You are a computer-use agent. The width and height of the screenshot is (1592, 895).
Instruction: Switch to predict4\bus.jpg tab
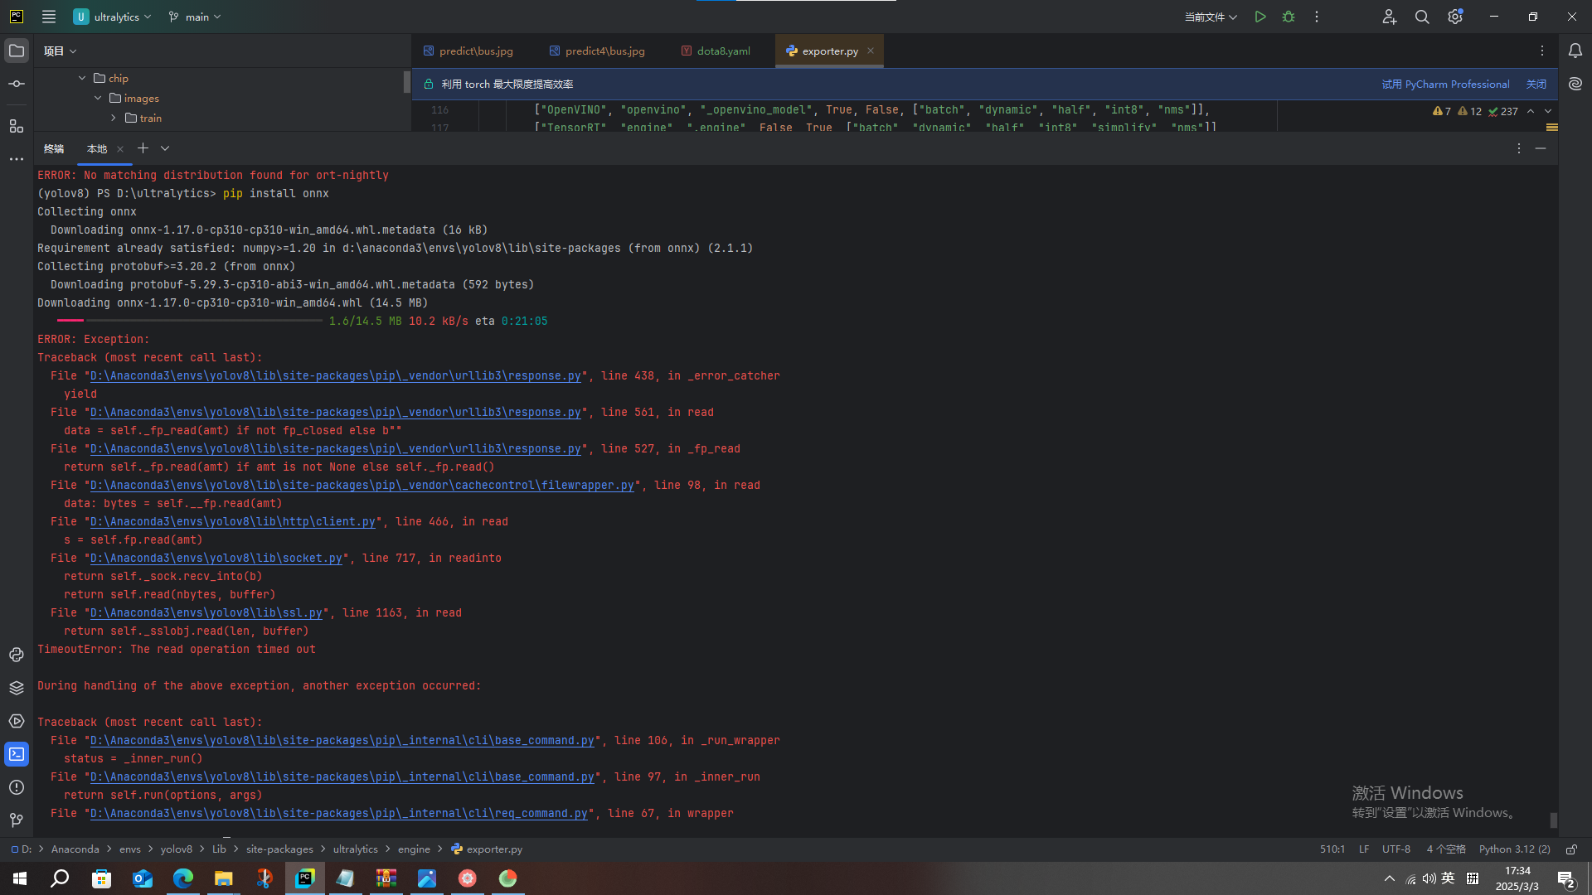coord(604,51)
